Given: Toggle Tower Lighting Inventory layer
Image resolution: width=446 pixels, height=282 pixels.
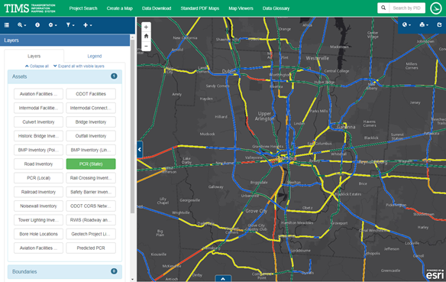Looking at the screenshot, I should pos(38,220).
